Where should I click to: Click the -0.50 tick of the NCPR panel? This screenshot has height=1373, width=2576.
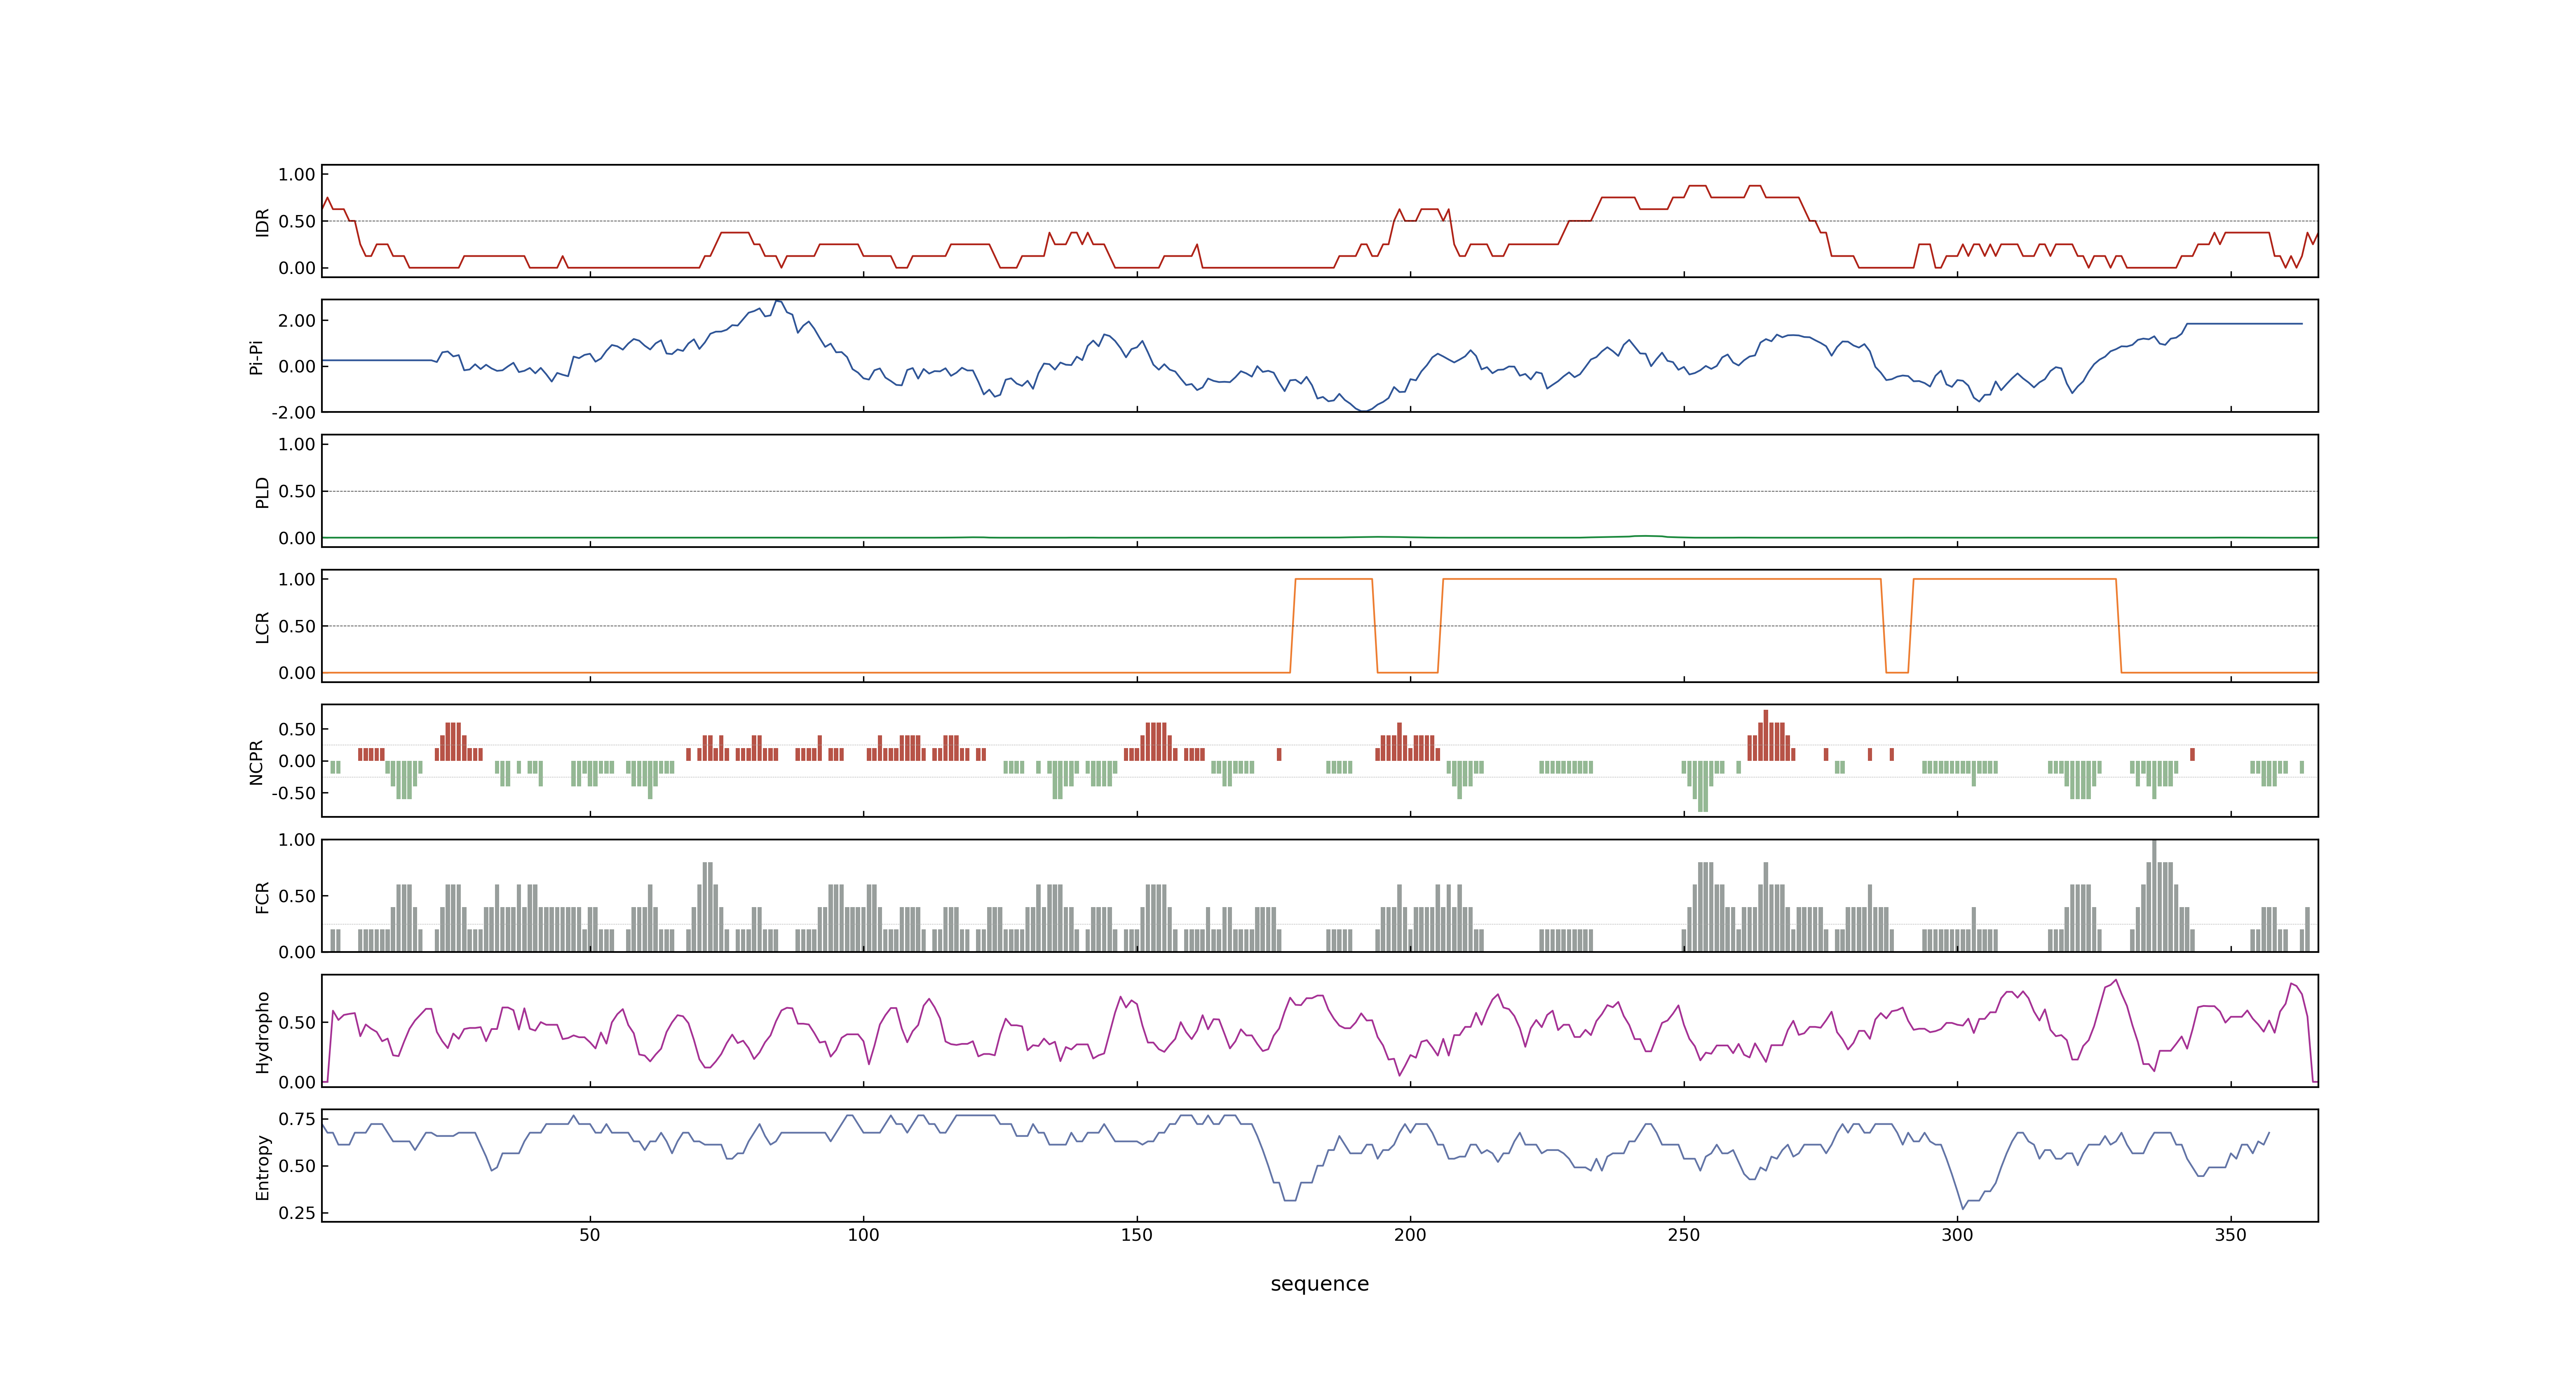(x=293, y=793)
